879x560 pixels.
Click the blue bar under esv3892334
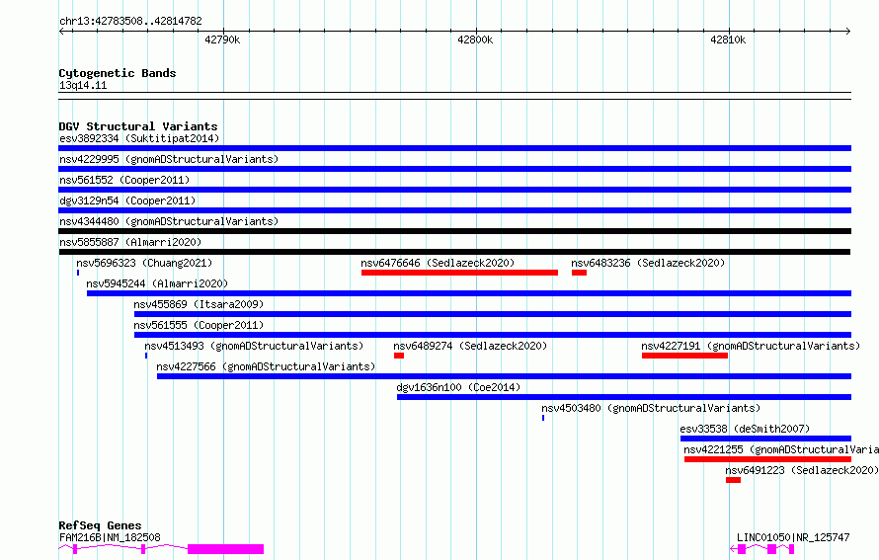click(x=455, y=148)
